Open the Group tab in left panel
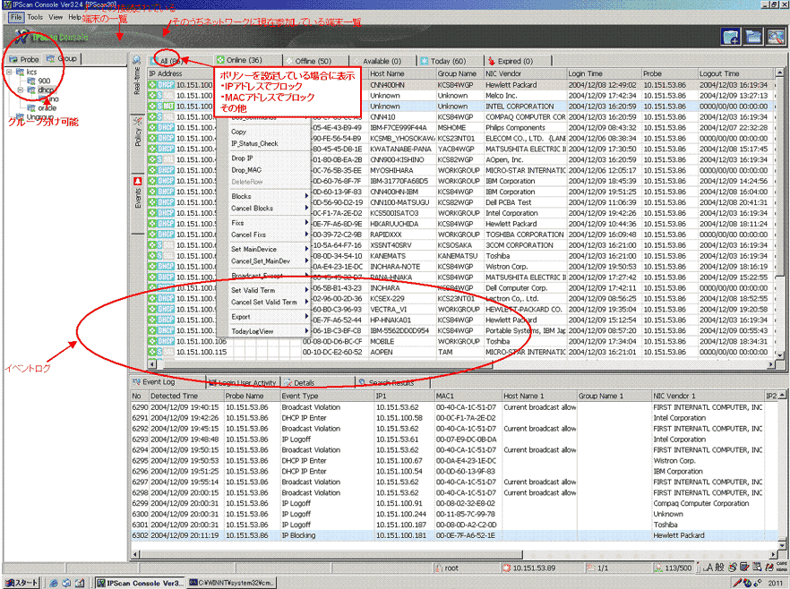 (62, 59)
